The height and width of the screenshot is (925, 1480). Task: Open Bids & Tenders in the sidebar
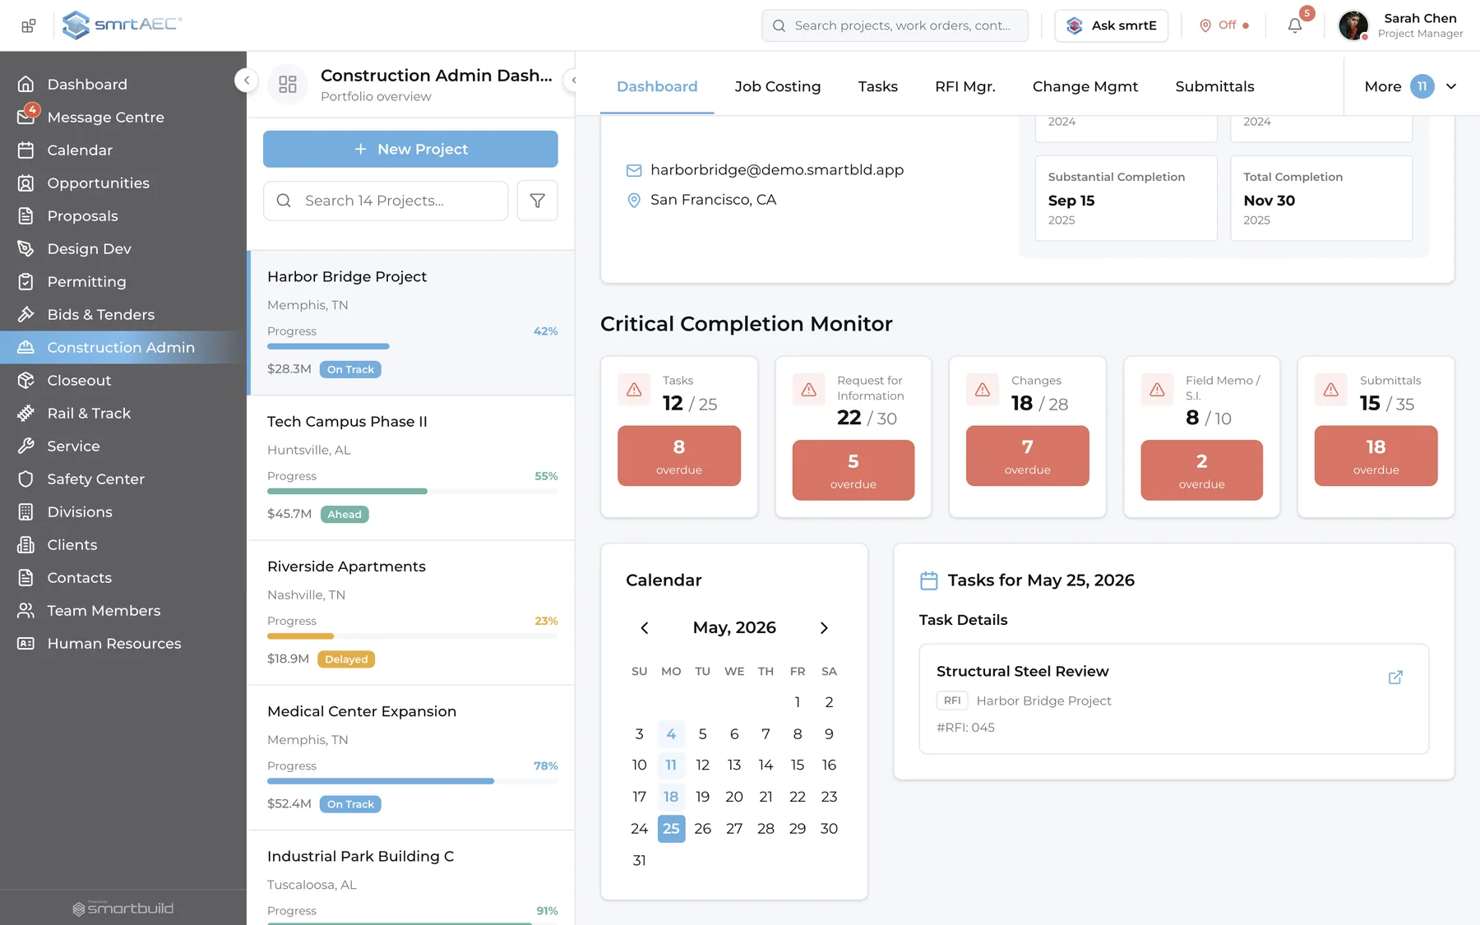[123, 314]
